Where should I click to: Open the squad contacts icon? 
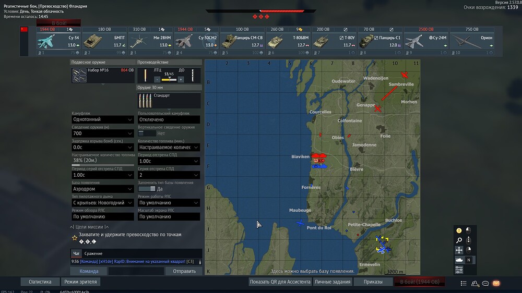point(474,284)
